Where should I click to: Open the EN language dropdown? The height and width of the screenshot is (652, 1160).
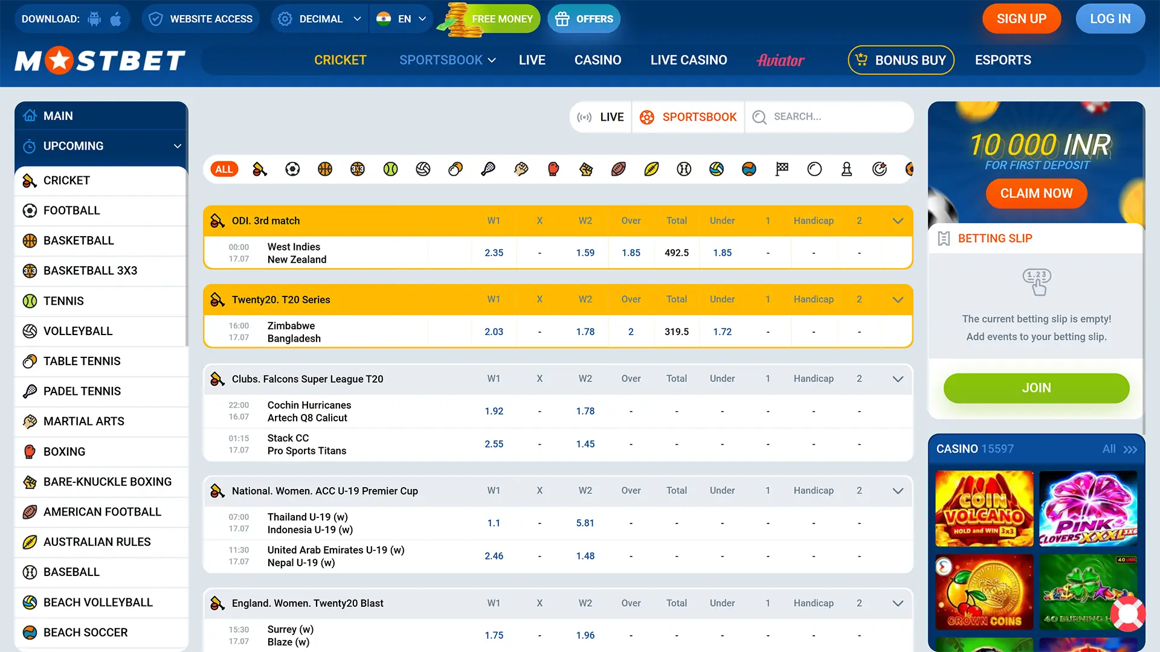coord(401,19)
